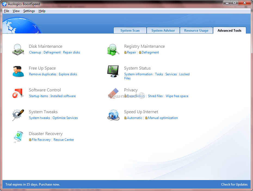Open the disk Cleanup tool
Screen dimensions: 253x191
pyautogui.click(x=35, y=52)
